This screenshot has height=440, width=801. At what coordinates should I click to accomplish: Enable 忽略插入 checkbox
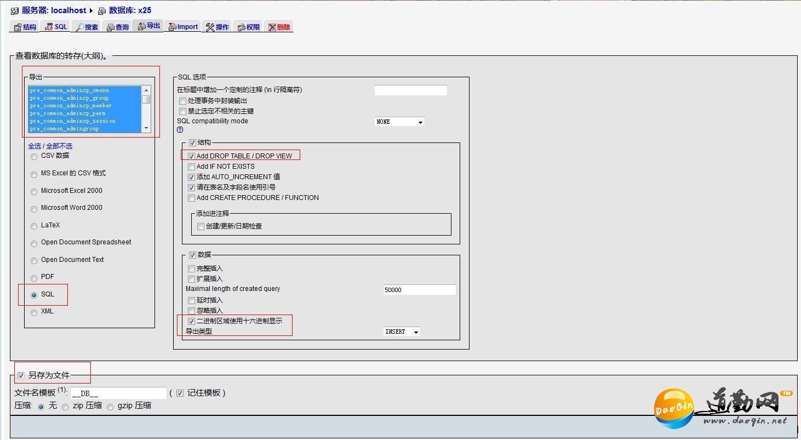[191, 311]
